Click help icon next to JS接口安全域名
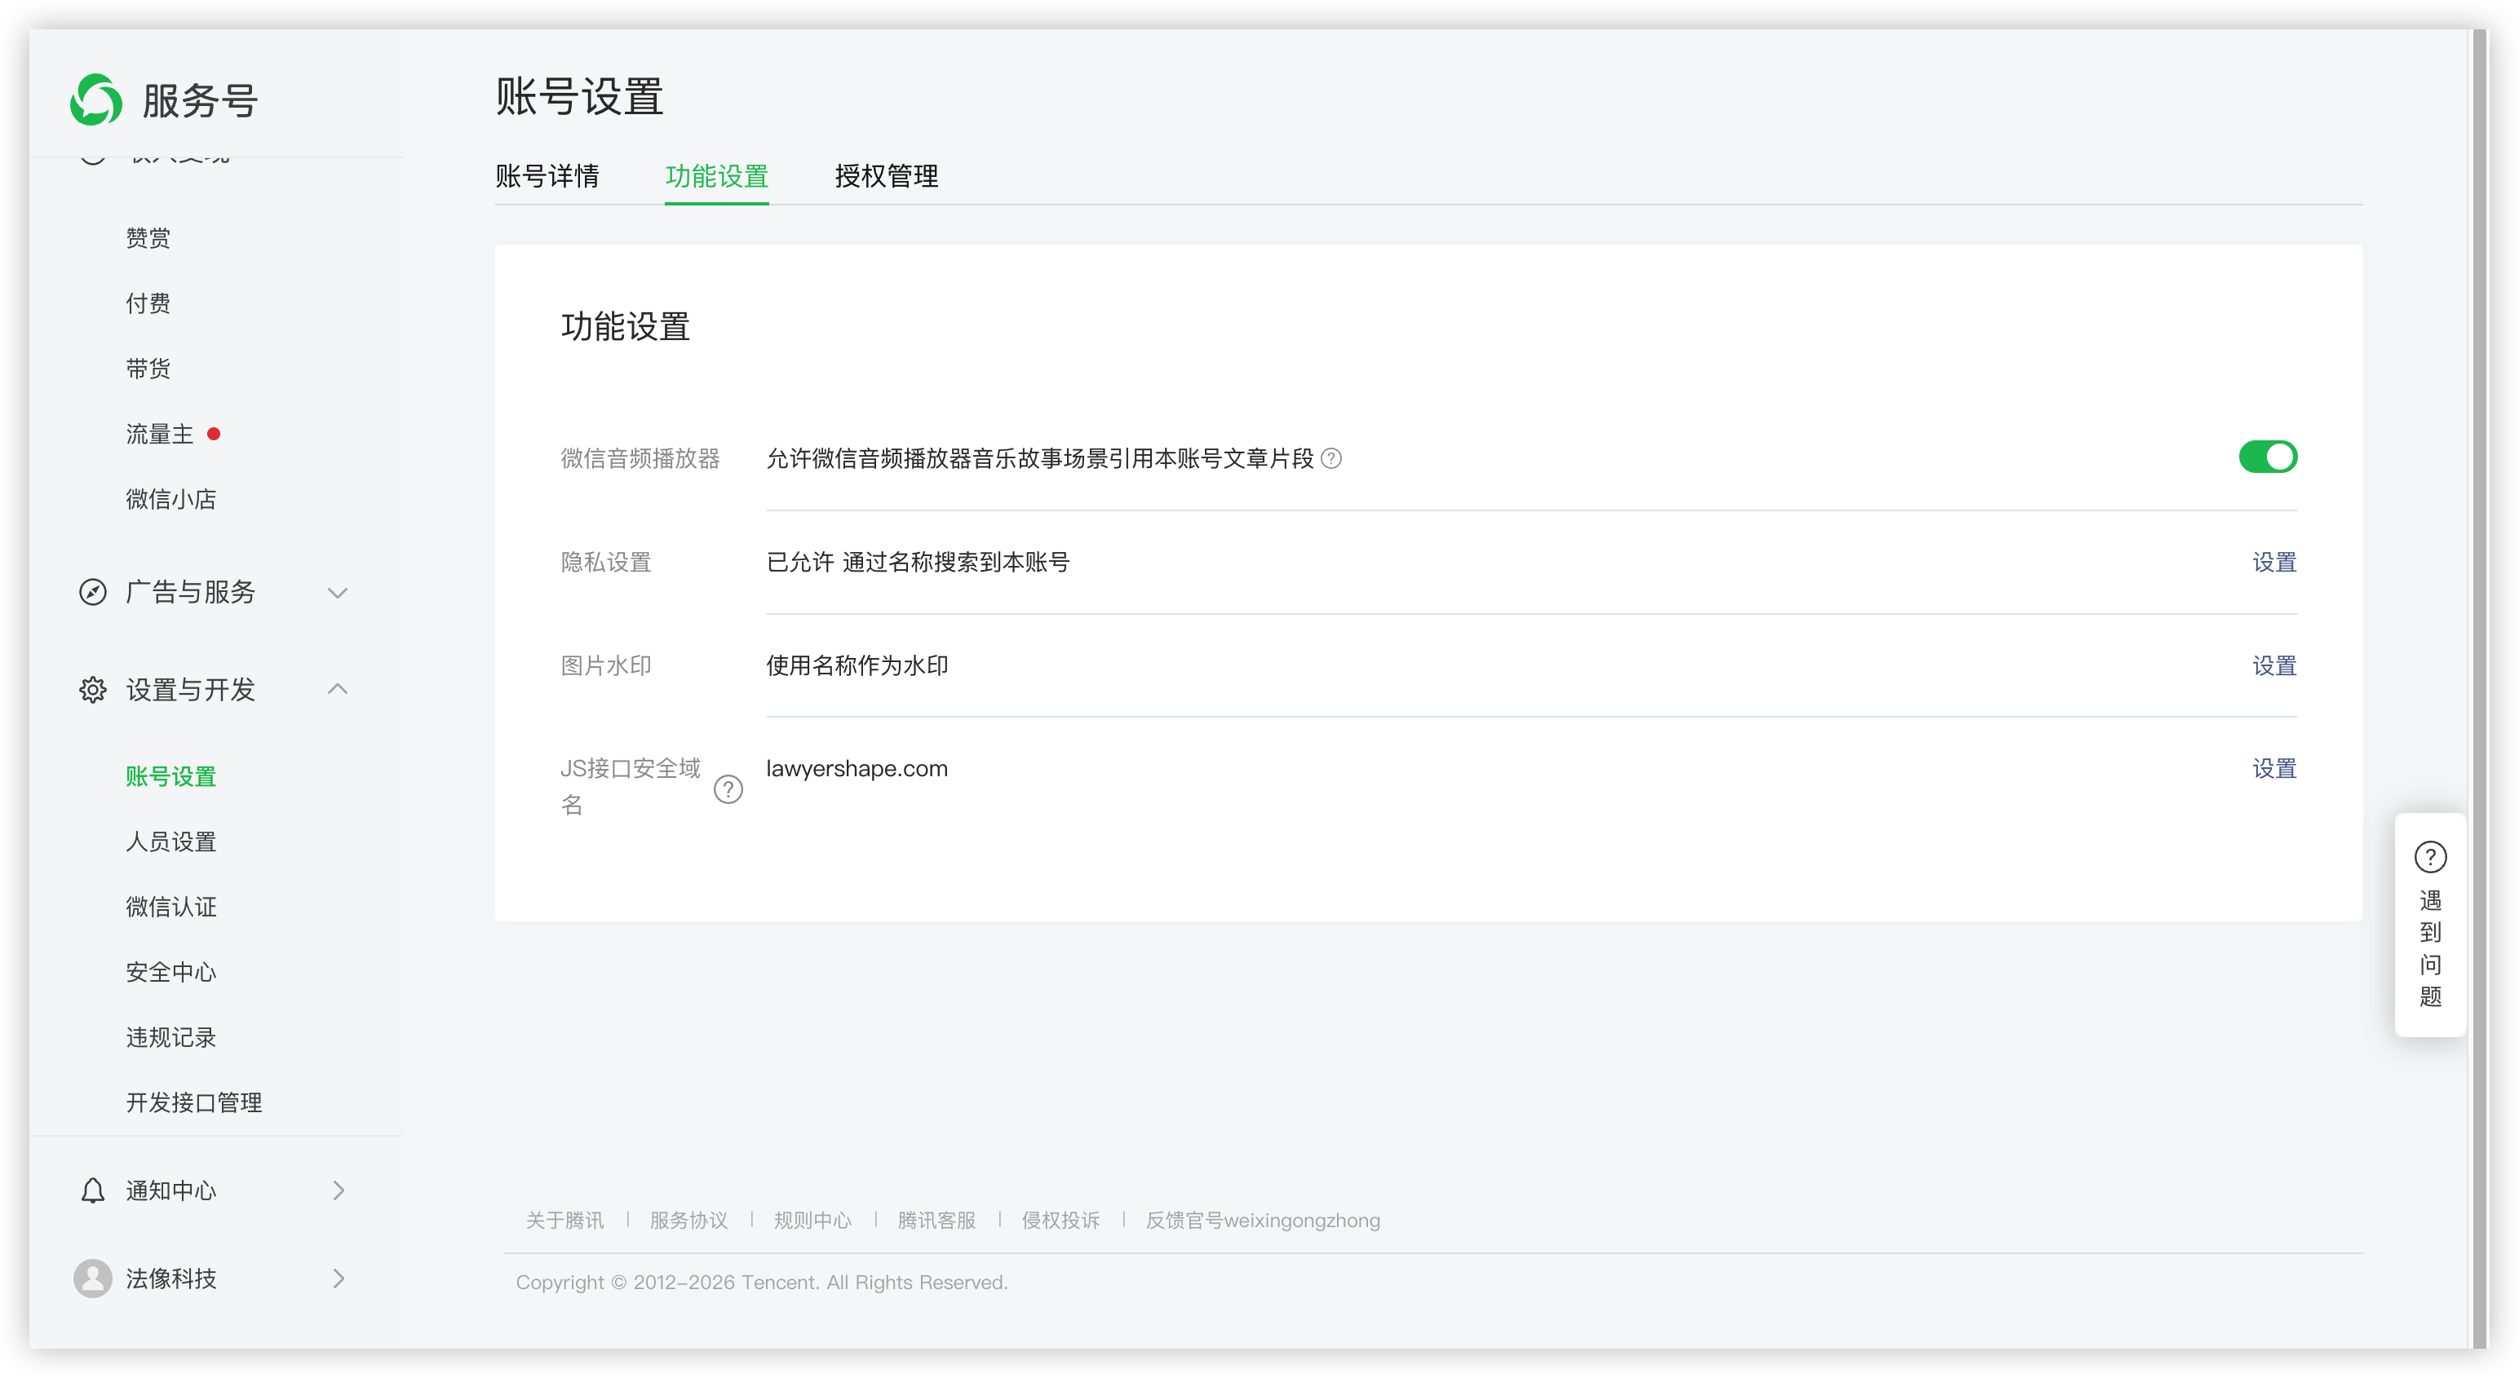The image size is (2519, 1378). point(728,788)
